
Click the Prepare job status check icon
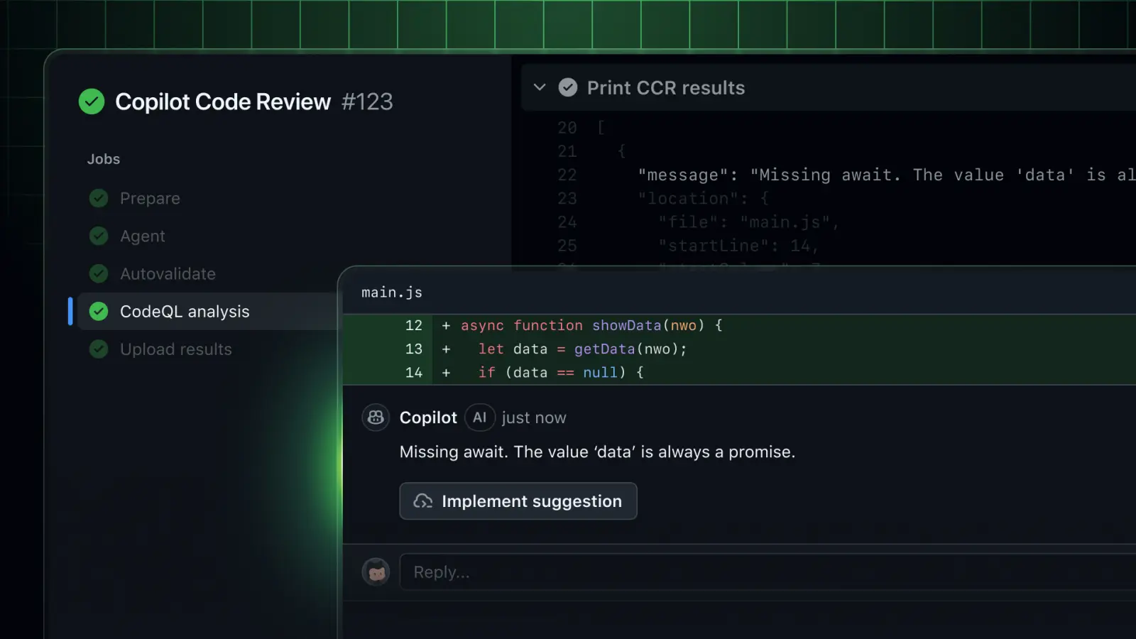pos(99,198)
